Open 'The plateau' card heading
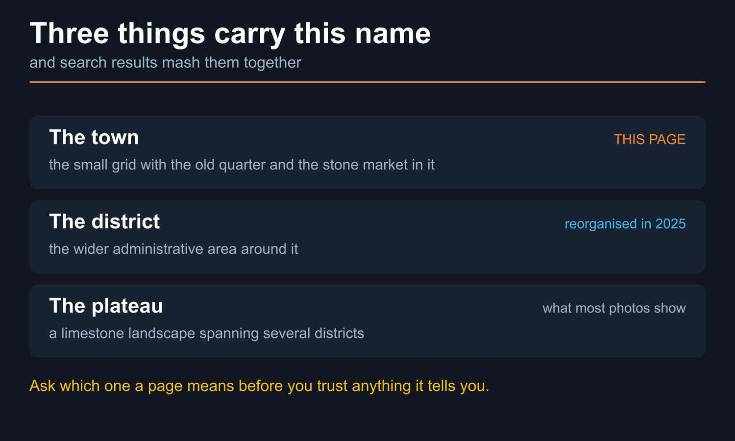The height and width of the screenshot is (441, 735). point(106,306)
